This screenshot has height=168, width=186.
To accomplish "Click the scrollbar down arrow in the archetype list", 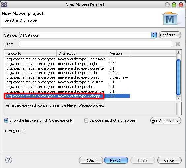I will (x=178, y=98).
